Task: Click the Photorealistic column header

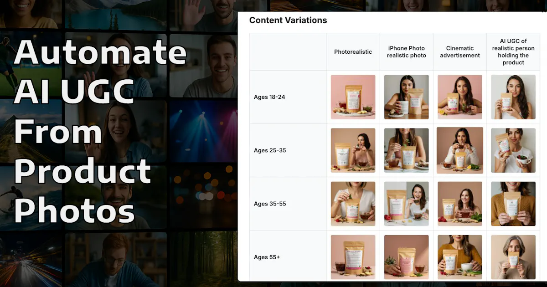Action: [353, 52]
